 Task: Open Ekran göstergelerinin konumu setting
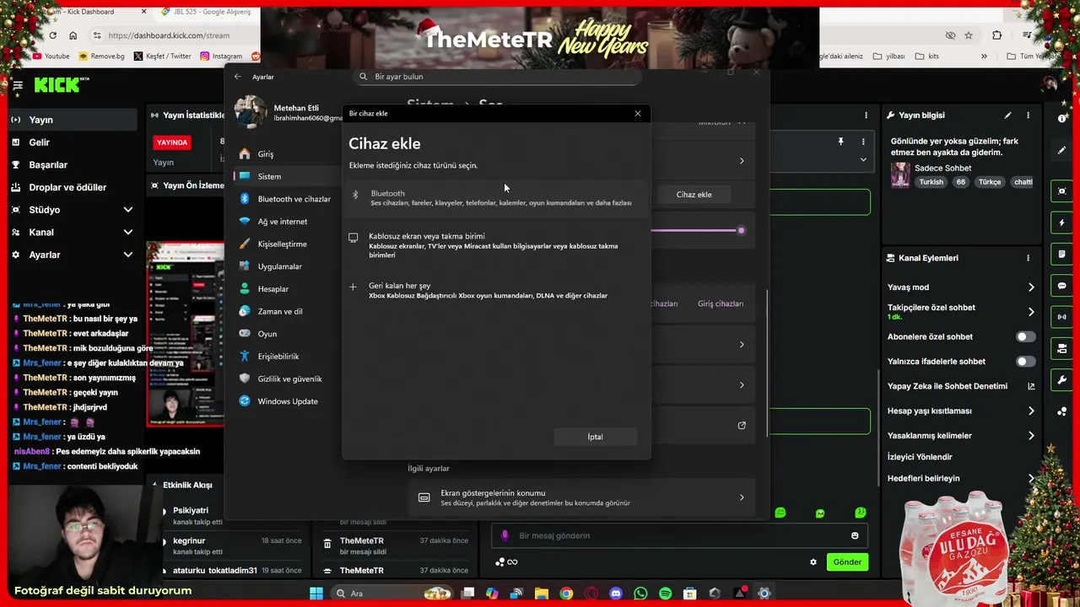point(581,497)
